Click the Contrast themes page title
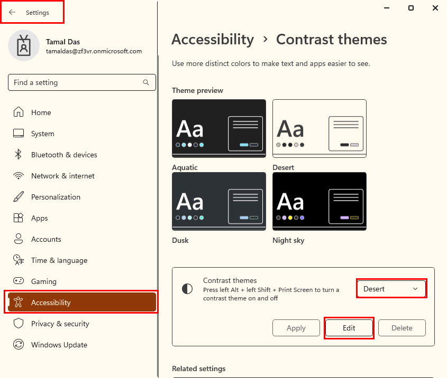447x378 pixels. tap(332, 39)
